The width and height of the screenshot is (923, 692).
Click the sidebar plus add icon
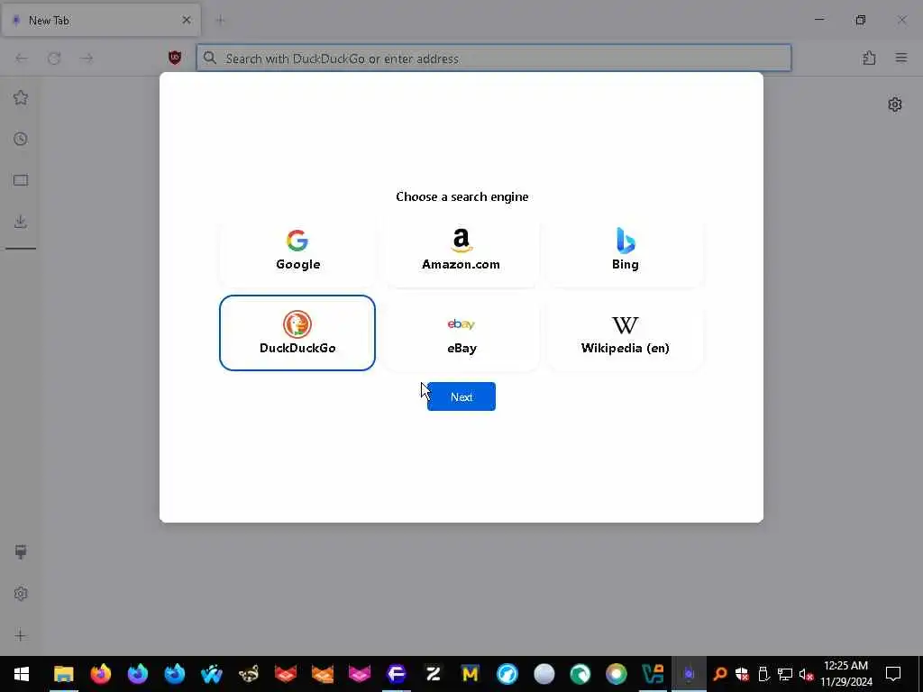pos(21,635)
